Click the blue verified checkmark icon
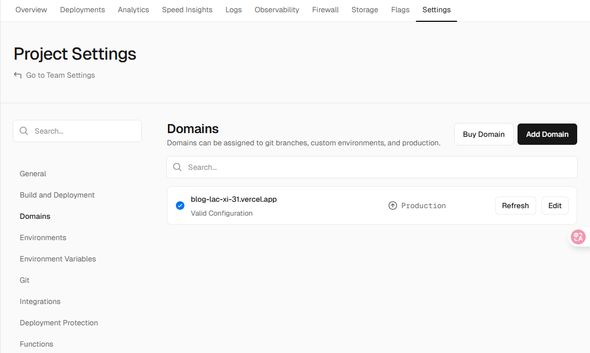The image size is (590, 353). pos(180,206)
